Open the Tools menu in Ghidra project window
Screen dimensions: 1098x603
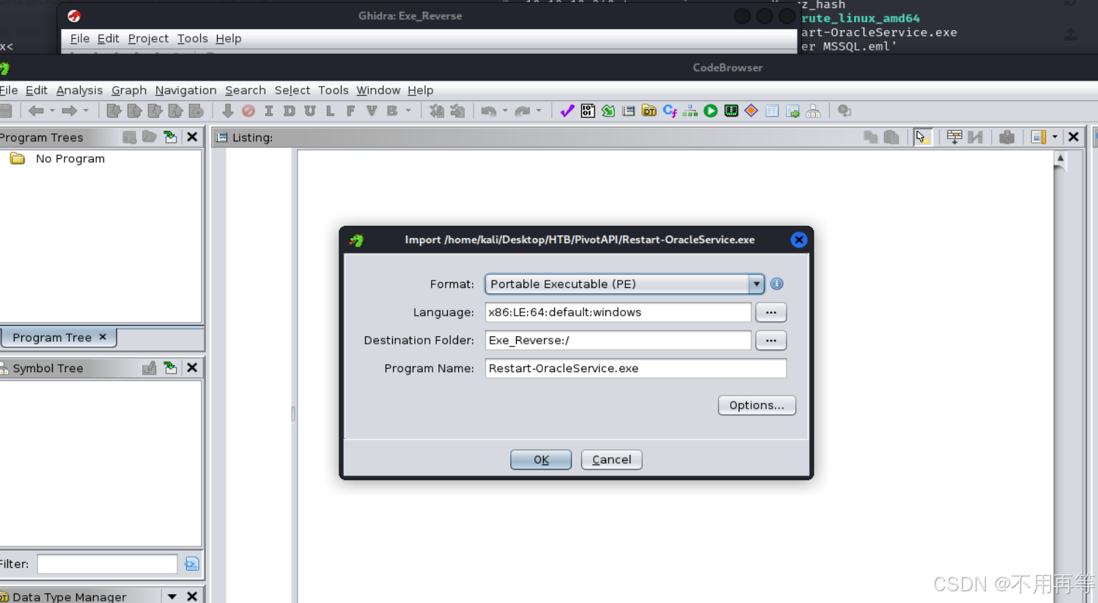(x=193, y=38)
